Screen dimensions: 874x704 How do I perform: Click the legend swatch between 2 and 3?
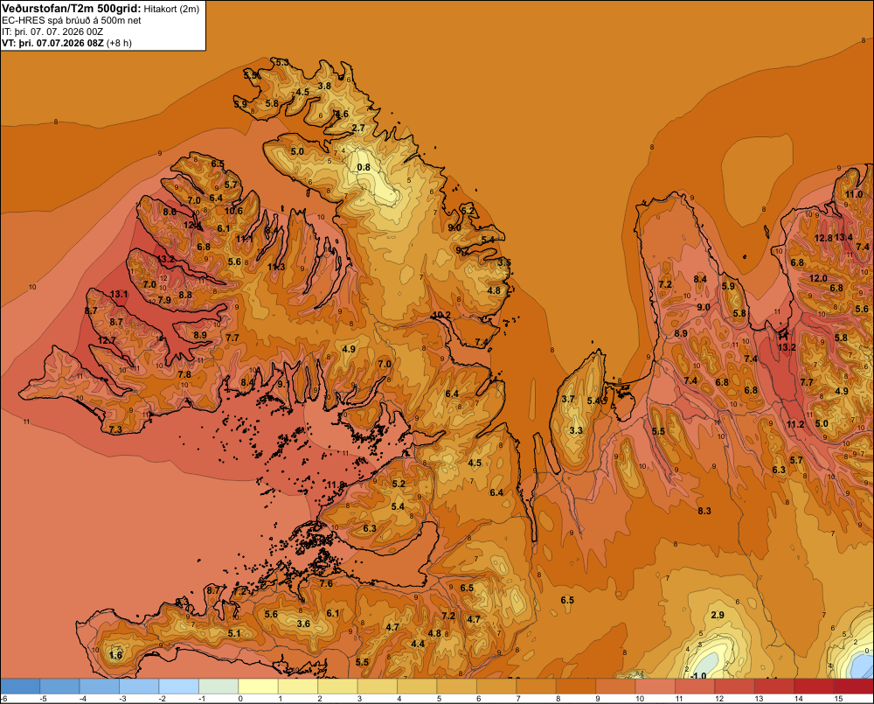[x=337, y=687]
